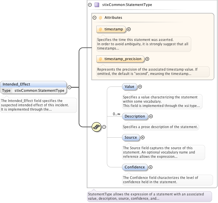Image resolution: width=218 pixels, height=203 pixels.
Task: Click the purple StatementType square icon
Action: 97,5
